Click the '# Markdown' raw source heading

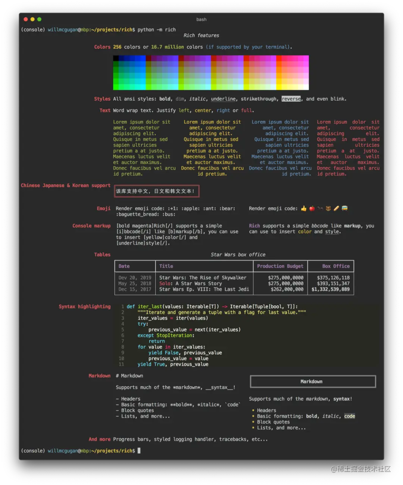click(x=129, y=376)
